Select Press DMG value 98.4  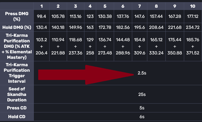(41, 16)
